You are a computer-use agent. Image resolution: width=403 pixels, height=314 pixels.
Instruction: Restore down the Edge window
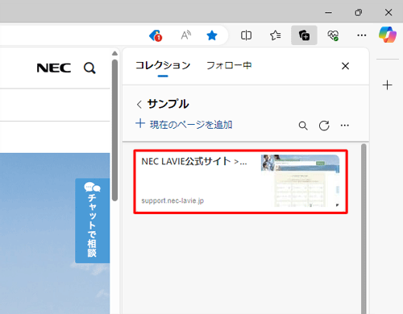(359, 12)
